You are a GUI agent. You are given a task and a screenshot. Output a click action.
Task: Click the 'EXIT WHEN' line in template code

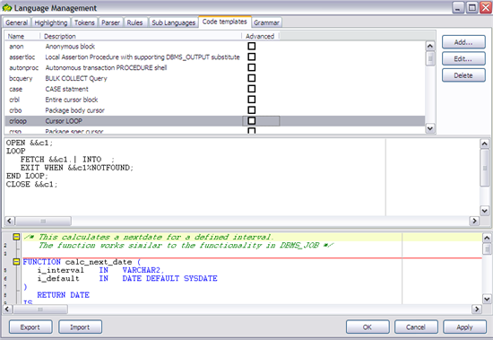(x=77, y=168)
